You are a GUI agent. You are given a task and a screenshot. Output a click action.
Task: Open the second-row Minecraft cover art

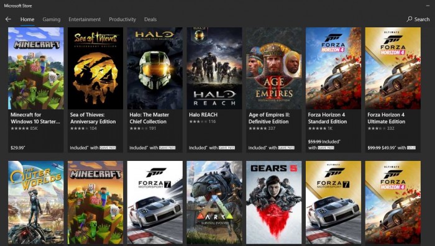pyautogui.click(x=95, y=203)
